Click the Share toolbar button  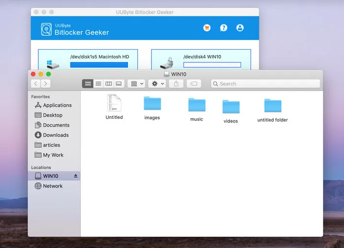(176, 83)
